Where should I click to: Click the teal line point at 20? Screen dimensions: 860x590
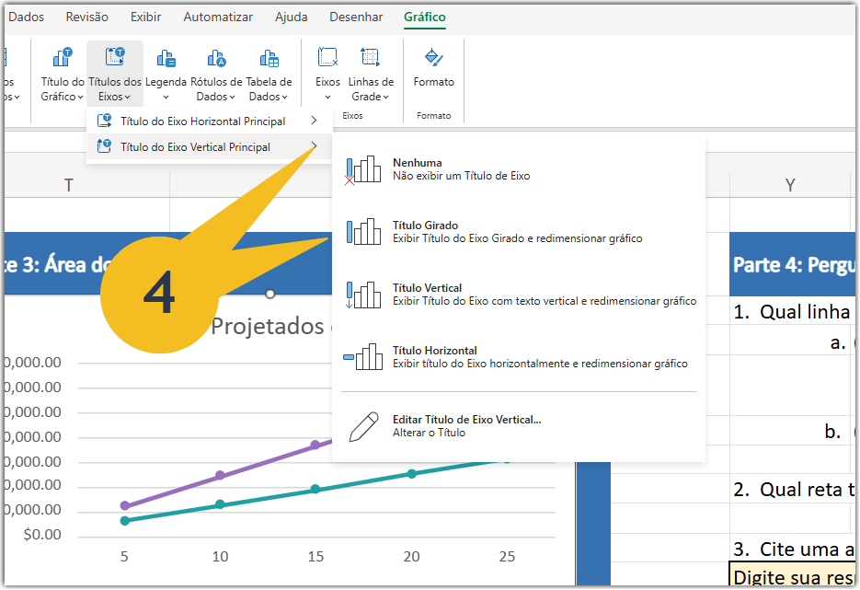coord(411,474)
